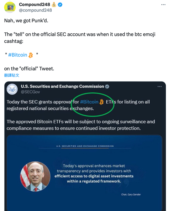This screenshot has height=211, width=170.
Task: Click the translate post link
Action: [12, 75]
